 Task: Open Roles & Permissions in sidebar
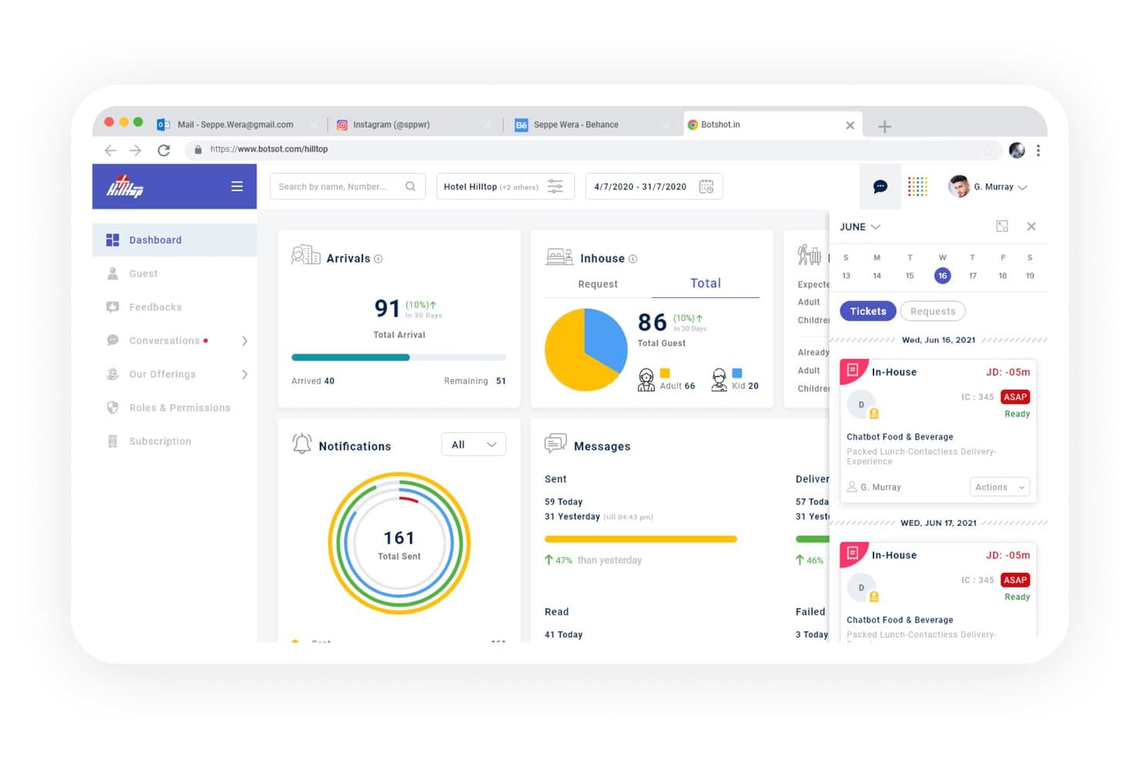coord(175,407)
